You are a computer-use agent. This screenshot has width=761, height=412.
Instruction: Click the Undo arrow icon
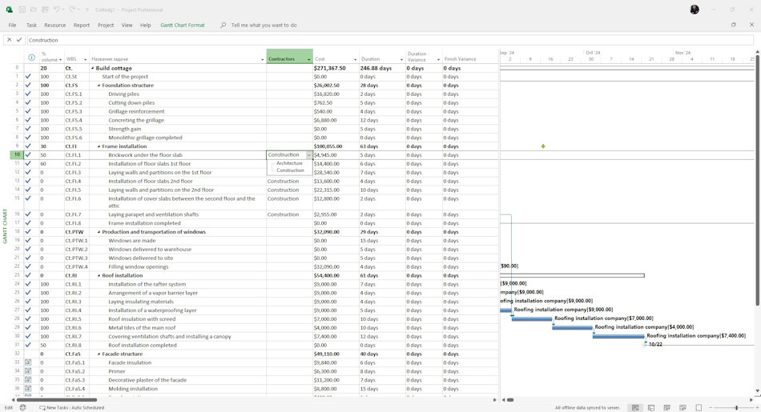[56, 10]
